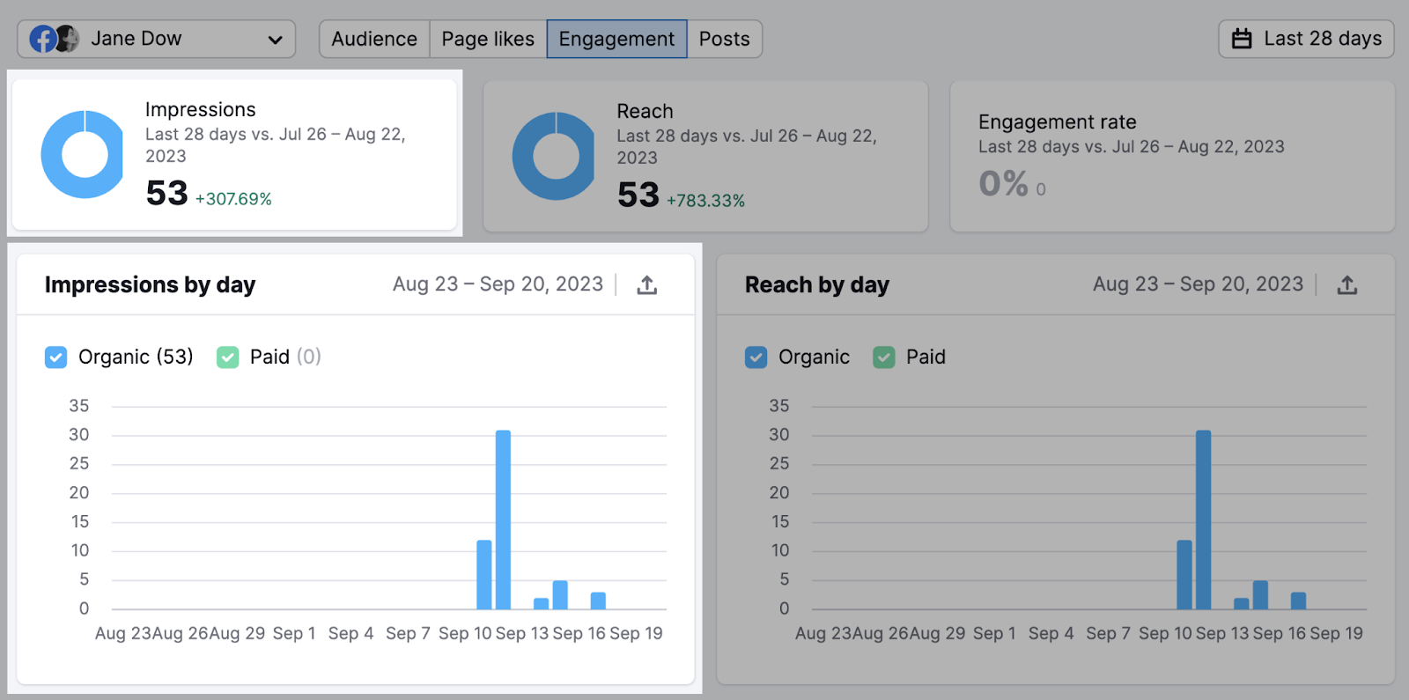Click the tallest bar in Reach chart
Screen dimensions: 1409x700
pyautogui.click(x=1203, y=519)
